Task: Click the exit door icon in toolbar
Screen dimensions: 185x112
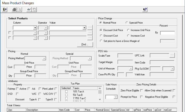Action: [5, 10]
